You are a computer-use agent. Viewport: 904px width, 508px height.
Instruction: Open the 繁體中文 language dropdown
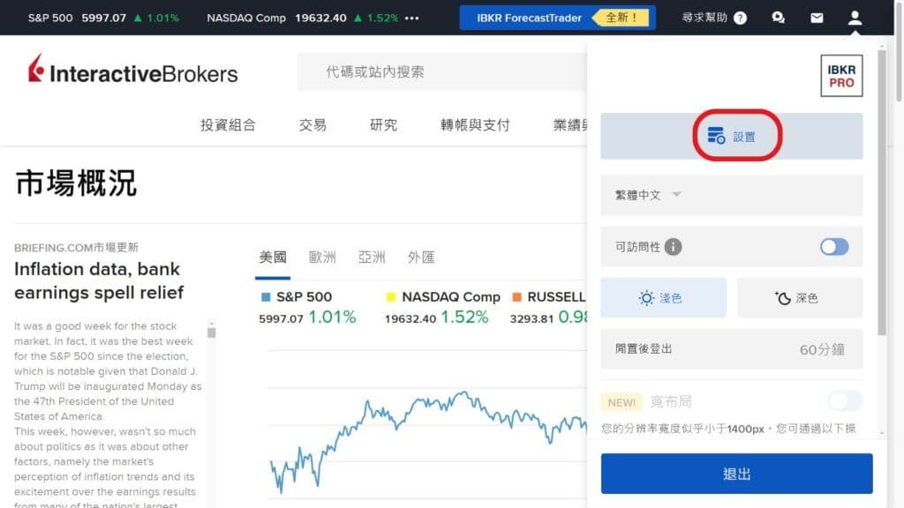(644, 196)
